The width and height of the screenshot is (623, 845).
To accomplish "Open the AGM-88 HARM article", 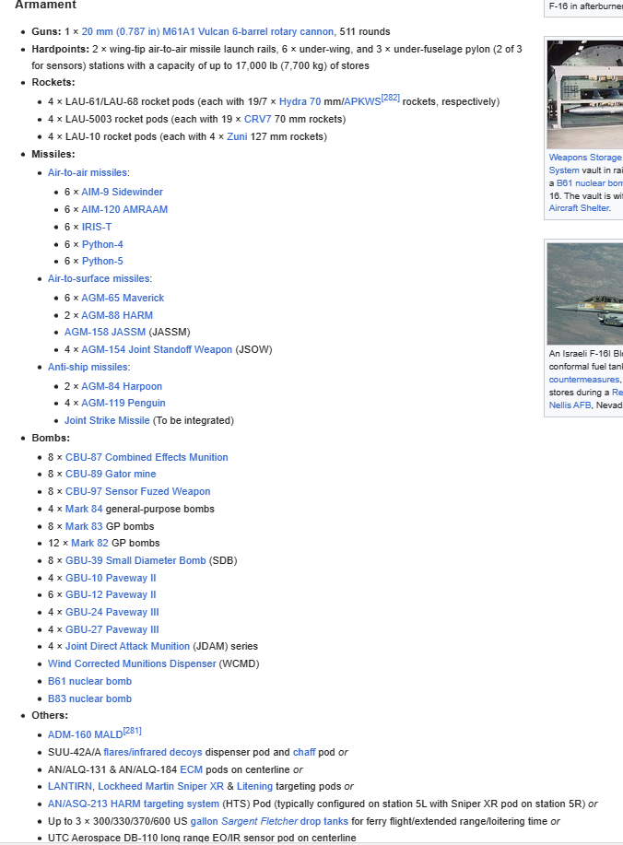I will tap(117, 315).
